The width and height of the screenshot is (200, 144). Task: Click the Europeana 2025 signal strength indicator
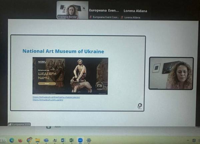tap(10, 124)
